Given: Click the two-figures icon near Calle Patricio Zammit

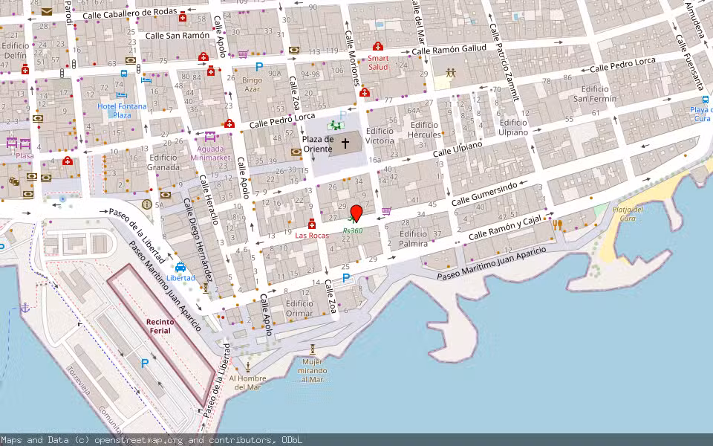Looking at the screenshot, I should pos(450,73).
